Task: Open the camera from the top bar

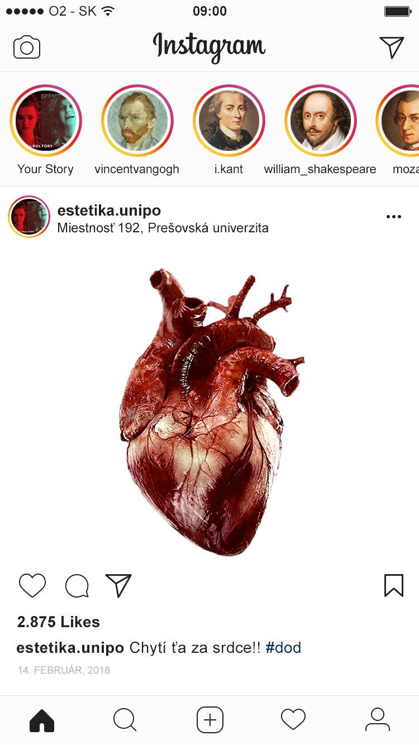Action: (27, 47)
